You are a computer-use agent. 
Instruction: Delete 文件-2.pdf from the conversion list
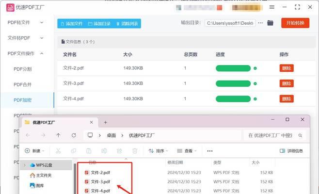point(287,68)
